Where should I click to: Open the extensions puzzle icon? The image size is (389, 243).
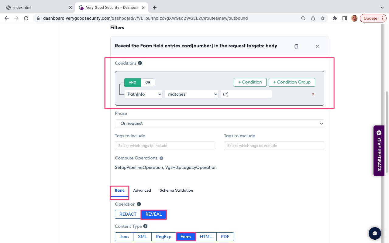pyautogui.click(x=335, y=18)
